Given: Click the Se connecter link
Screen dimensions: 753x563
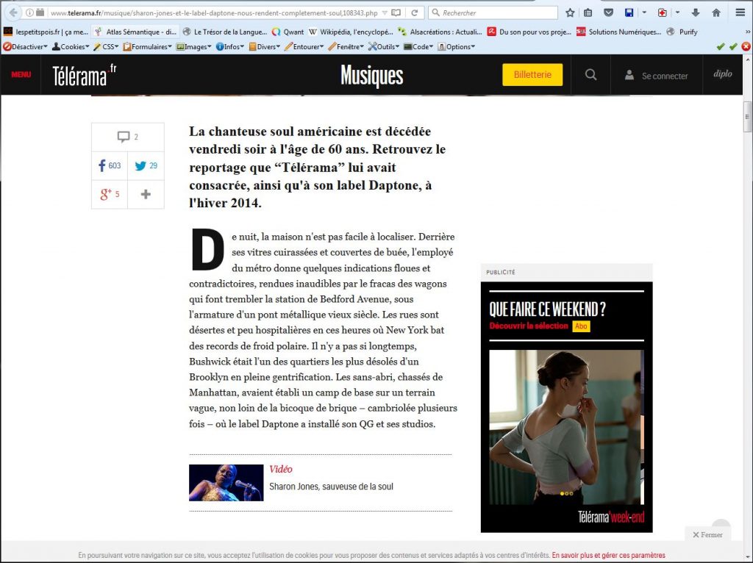Looking at the screenshot, I should coord(657,76).
